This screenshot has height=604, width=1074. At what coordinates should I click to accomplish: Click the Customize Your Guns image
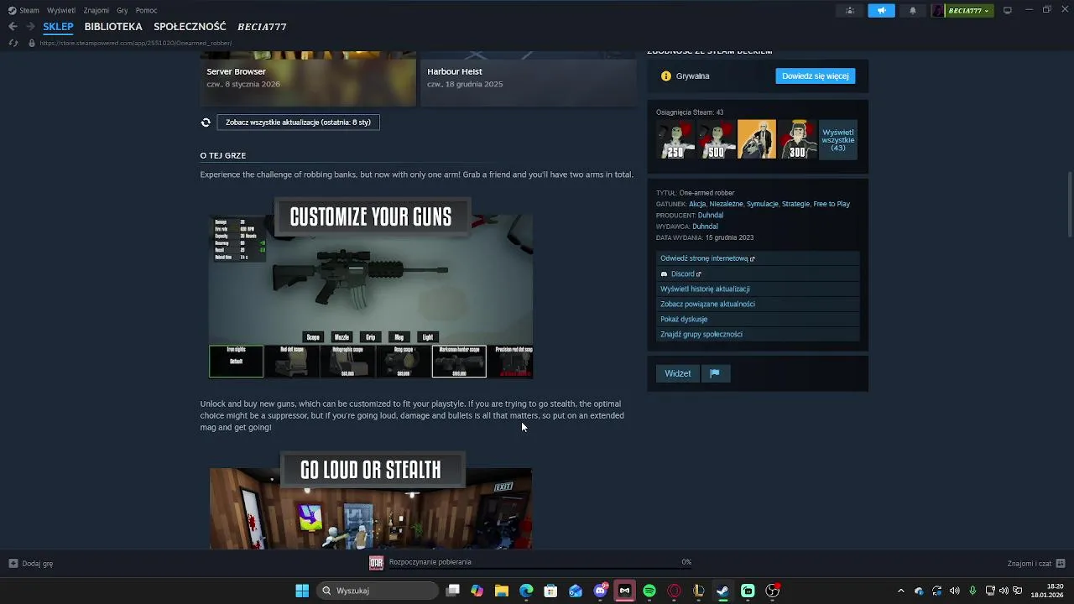click(x=371, y=288)
